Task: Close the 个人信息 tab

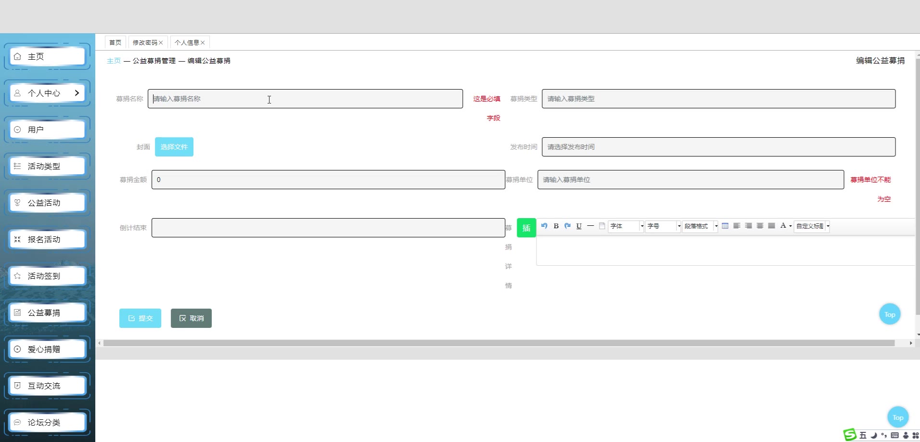Action: [x=203, y=43]
